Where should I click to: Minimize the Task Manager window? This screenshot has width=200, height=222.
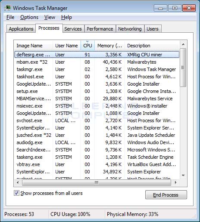point(160,8)
